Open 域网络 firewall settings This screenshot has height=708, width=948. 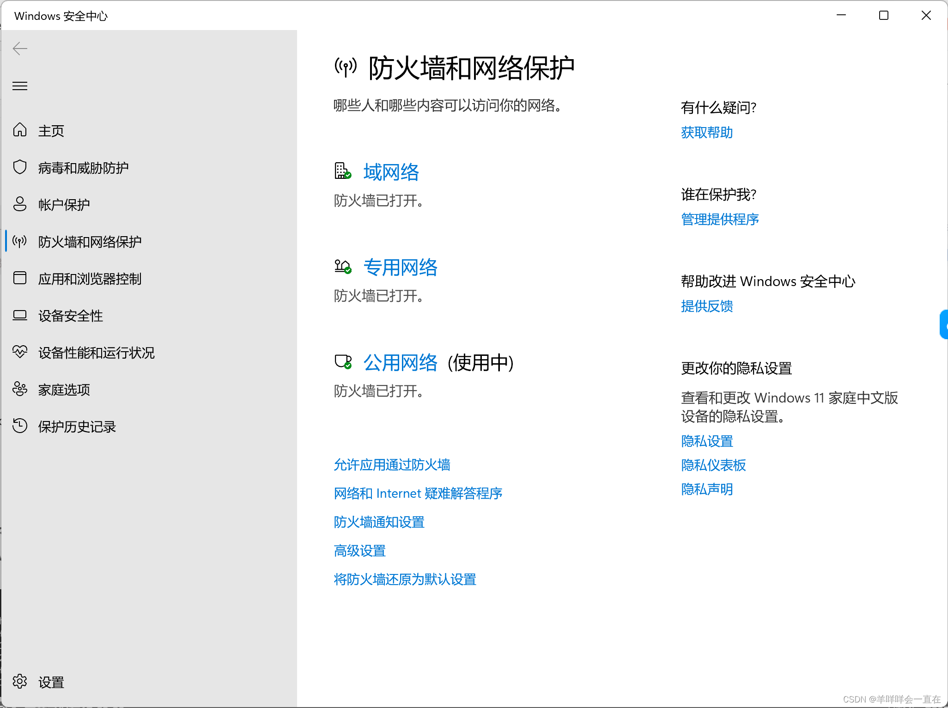point(391,172)
